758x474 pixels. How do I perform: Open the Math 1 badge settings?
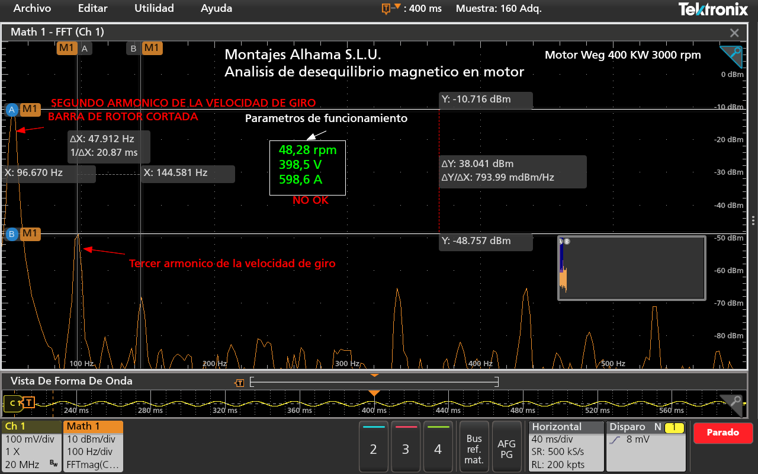[93, 446]
